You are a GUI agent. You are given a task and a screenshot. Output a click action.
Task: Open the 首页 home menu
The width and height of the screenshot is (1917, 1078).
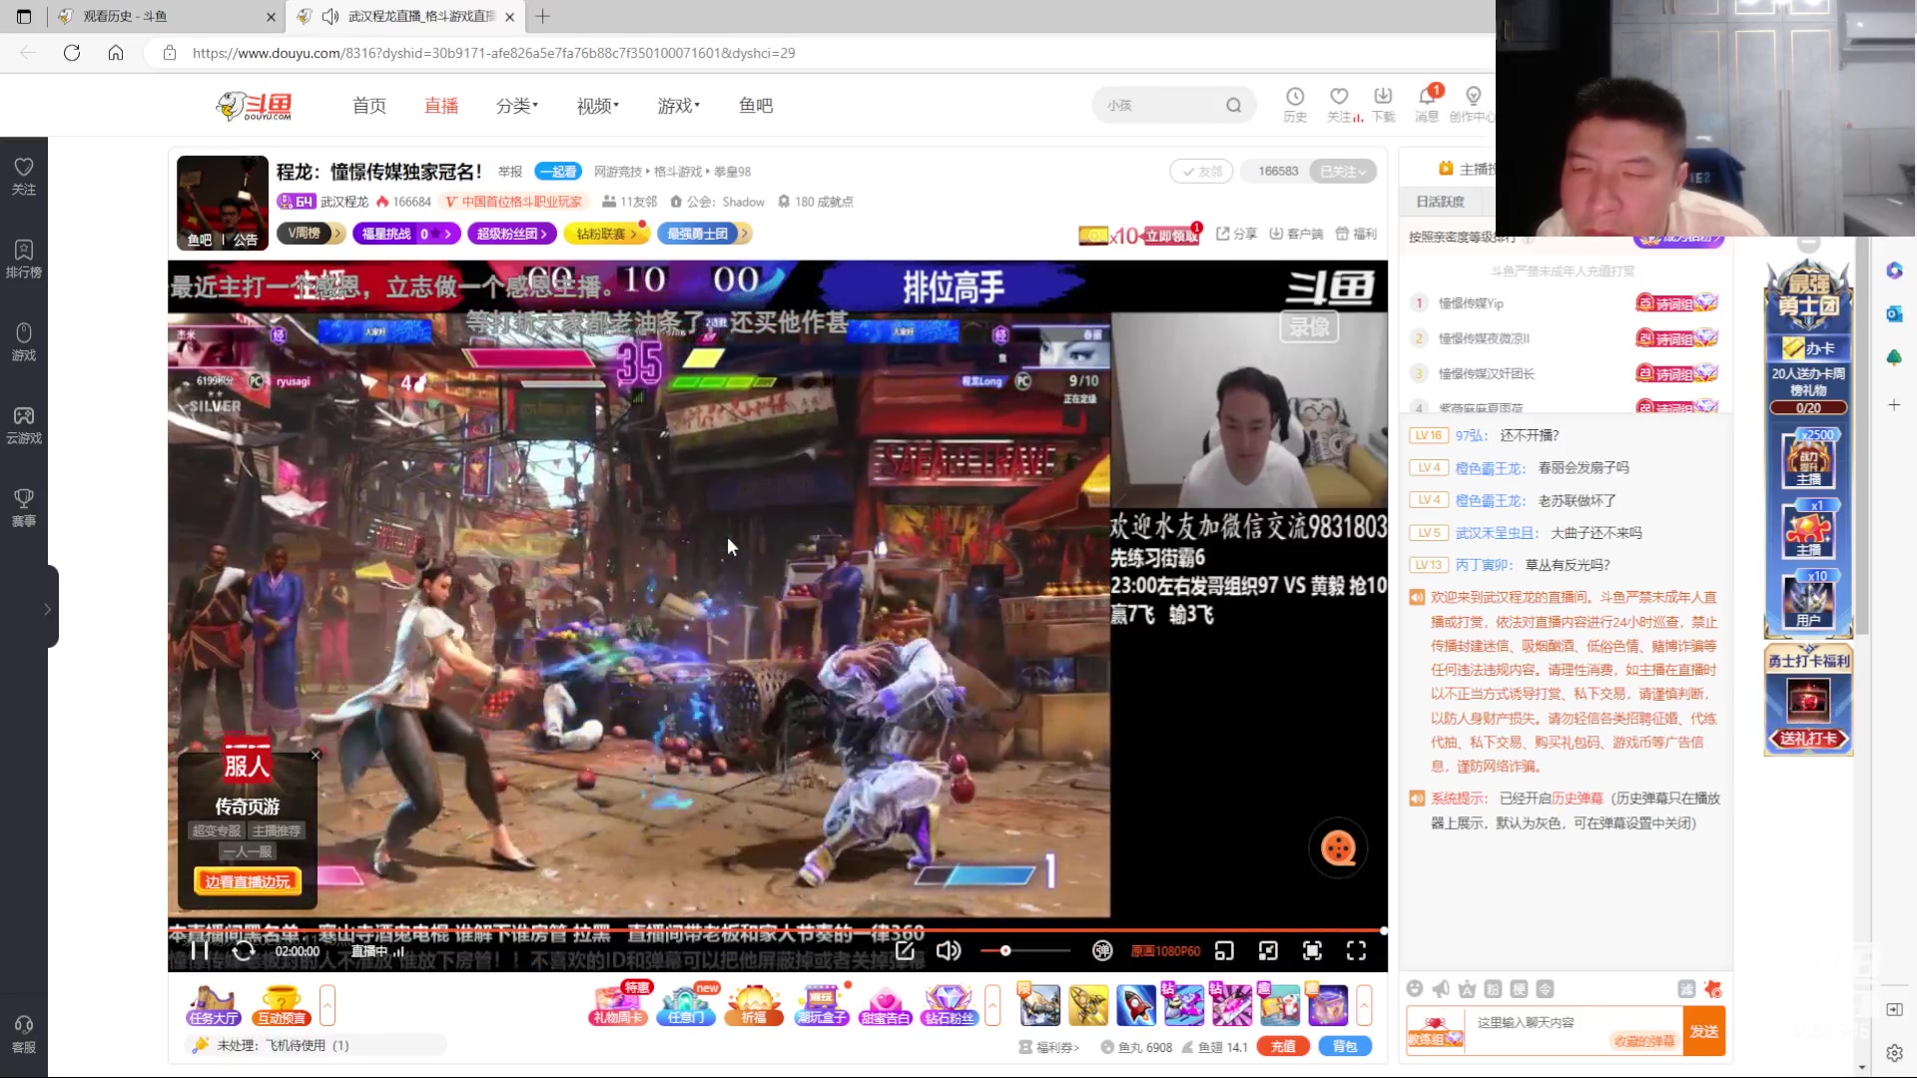(369, 105)
